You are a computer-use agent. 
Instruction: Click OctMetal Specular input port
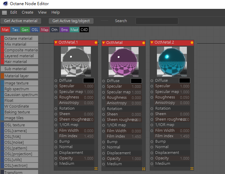tap(103, 86)
